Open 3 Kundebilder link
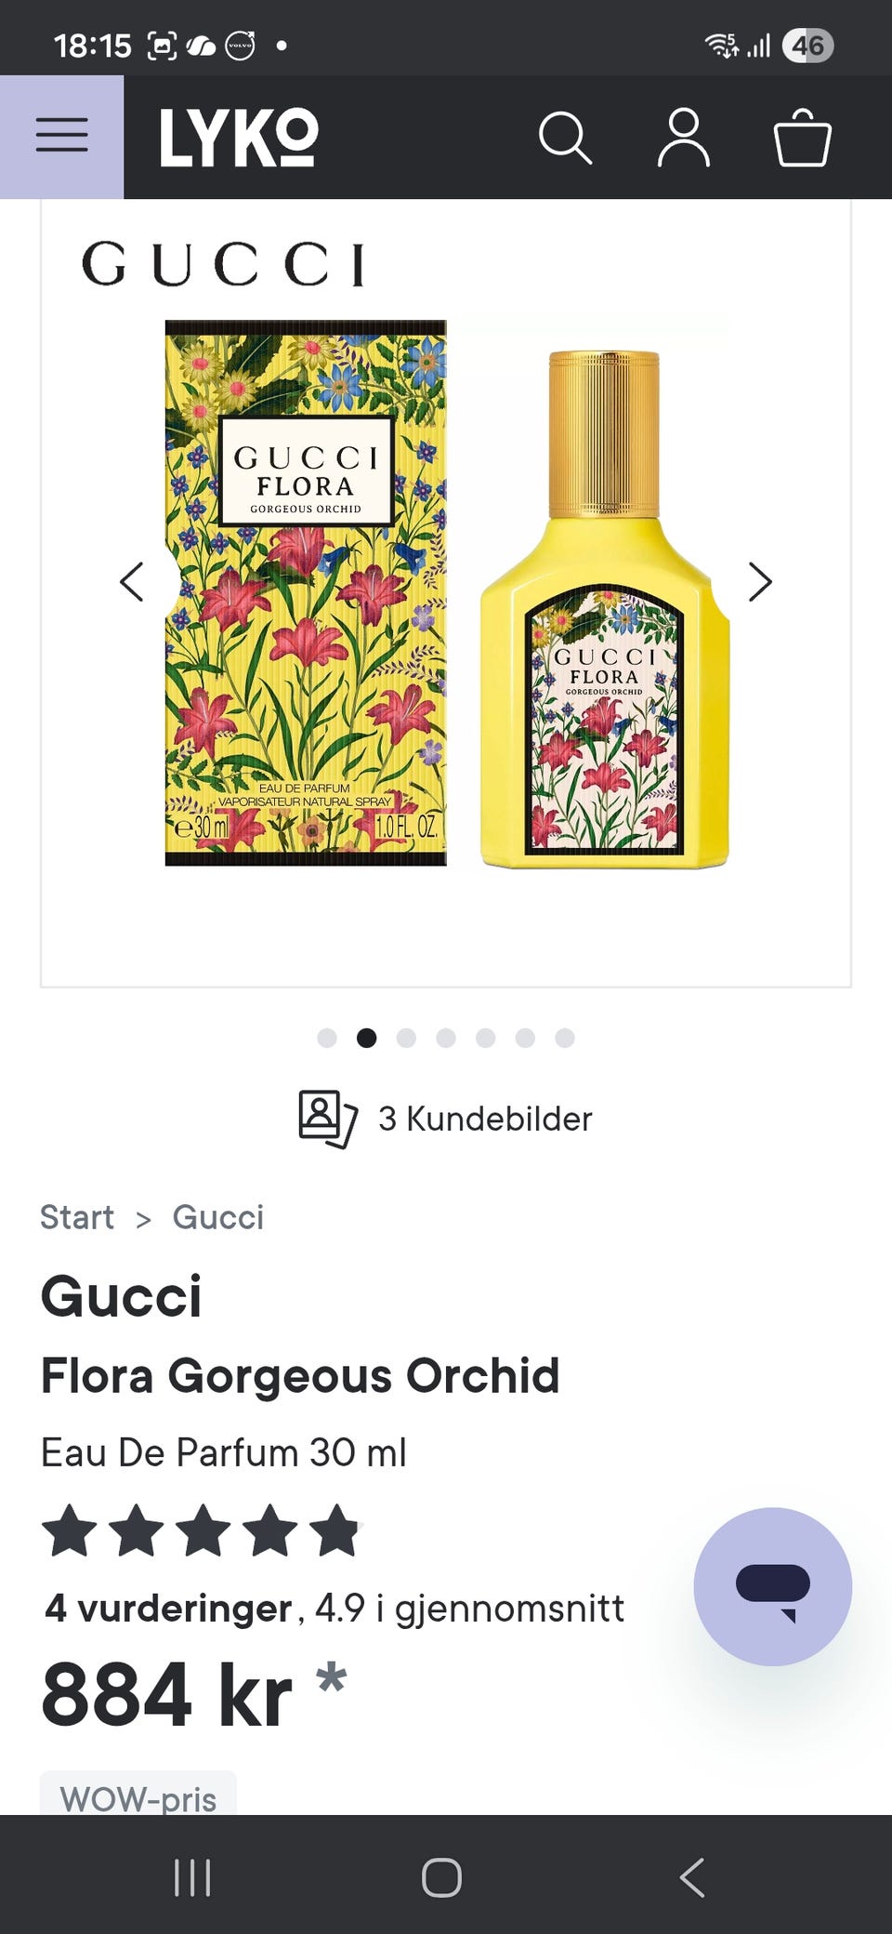 point(485,1119)
